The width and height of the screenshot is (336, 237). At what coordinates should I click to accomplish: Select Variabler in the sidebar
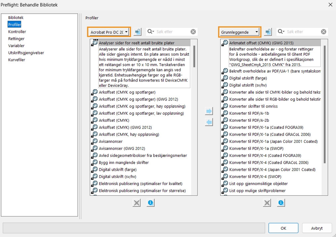click(x=16, y=45)
